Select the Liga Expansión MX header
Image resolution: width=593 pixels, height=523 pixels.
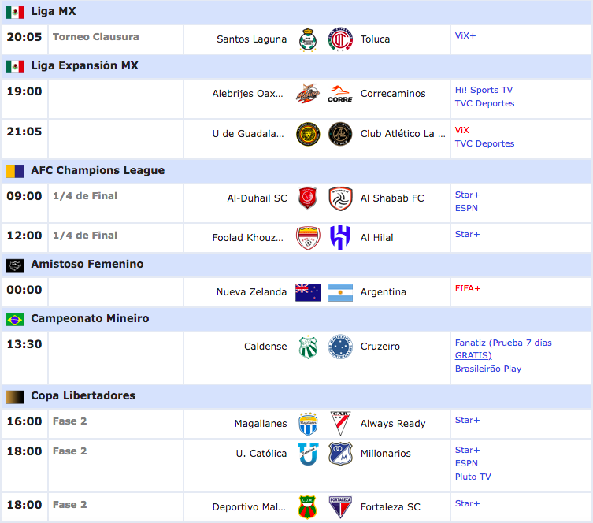click(x=296, y=66)
